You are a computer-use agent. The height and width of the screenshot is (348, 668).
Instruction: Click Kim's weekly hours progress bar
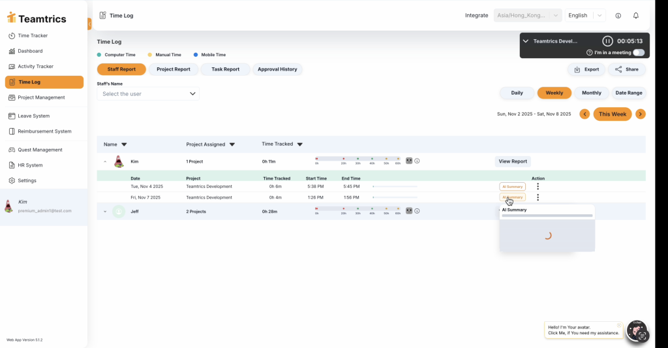click(x=358, y=161)
